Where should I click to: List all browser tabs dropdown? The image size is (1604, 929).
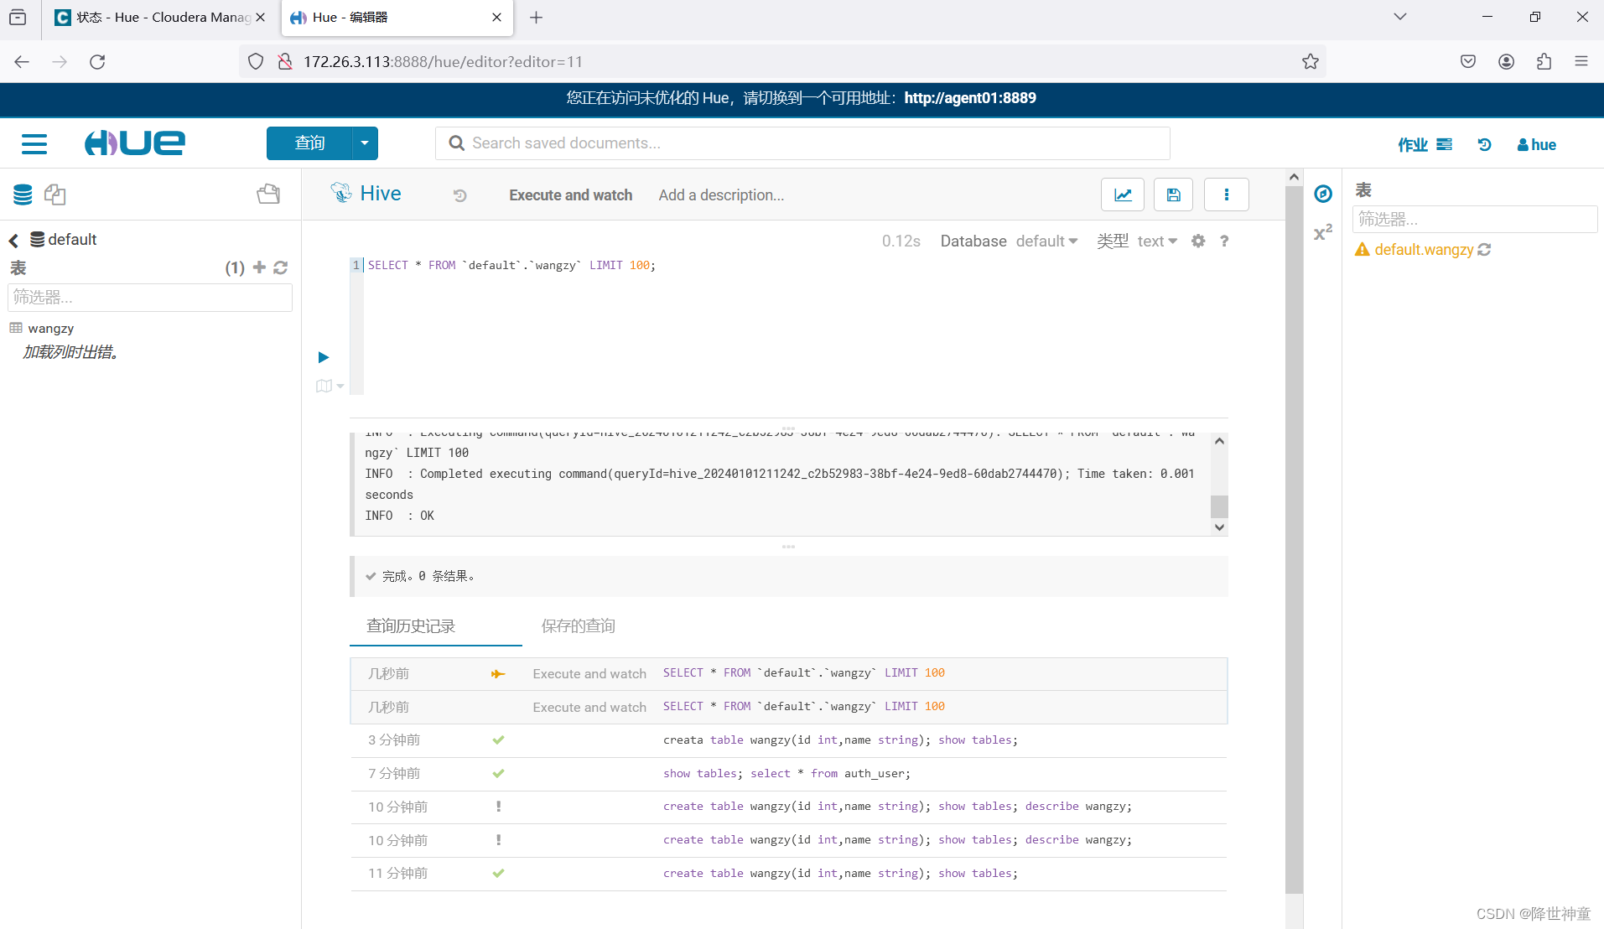[x=1400, y=17]
